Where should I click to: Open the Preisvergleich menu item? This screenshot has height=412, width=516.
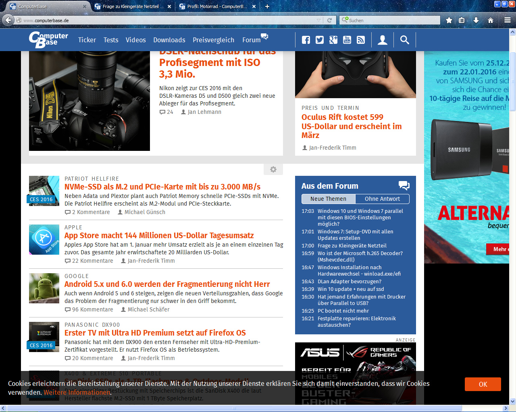coord(213,40)
